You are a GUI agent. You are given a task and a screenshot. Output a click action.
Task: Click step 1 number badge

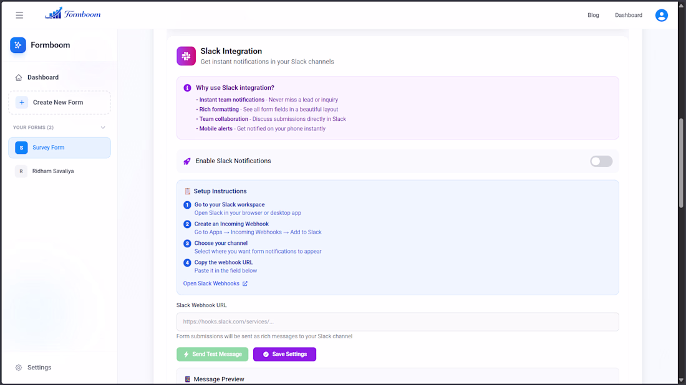click(x=187, y=205)
